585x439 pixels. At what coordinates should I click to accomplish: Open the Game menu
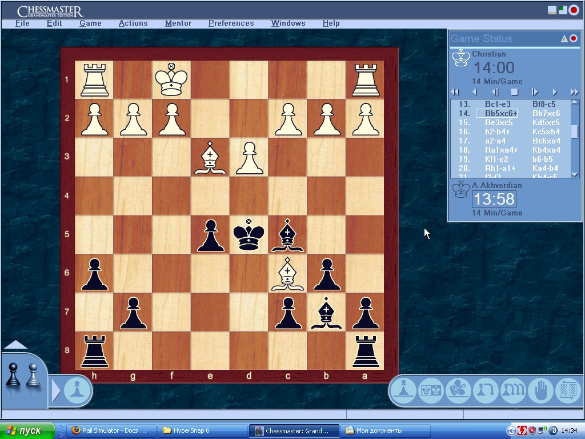tap(90, 23)
